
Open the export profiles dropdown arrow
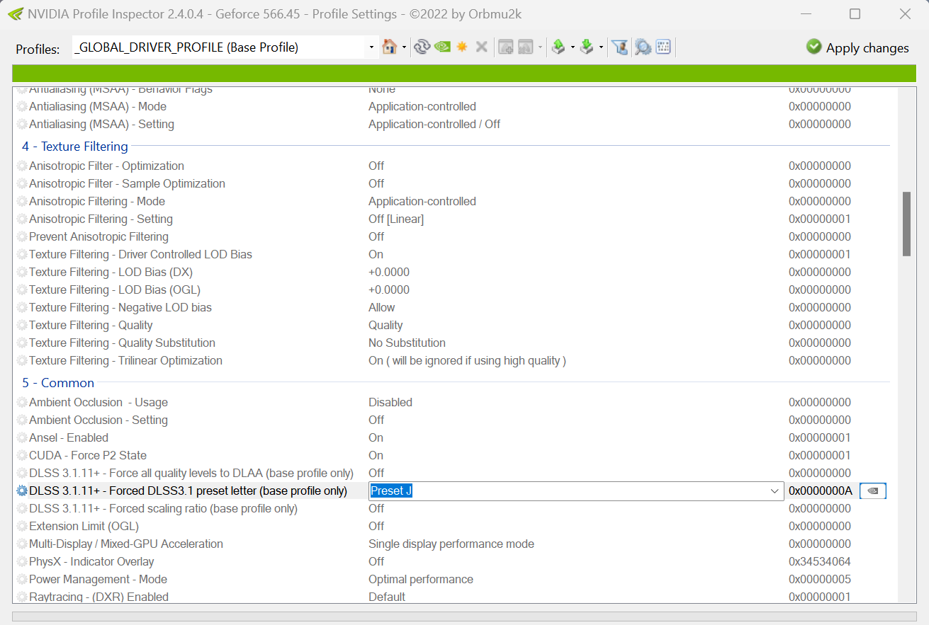pos(572,47)
